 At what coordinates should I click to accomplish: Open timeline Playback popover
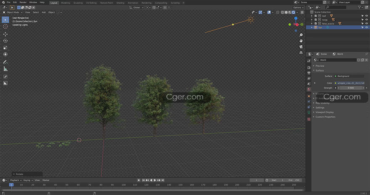click(16, 180)
